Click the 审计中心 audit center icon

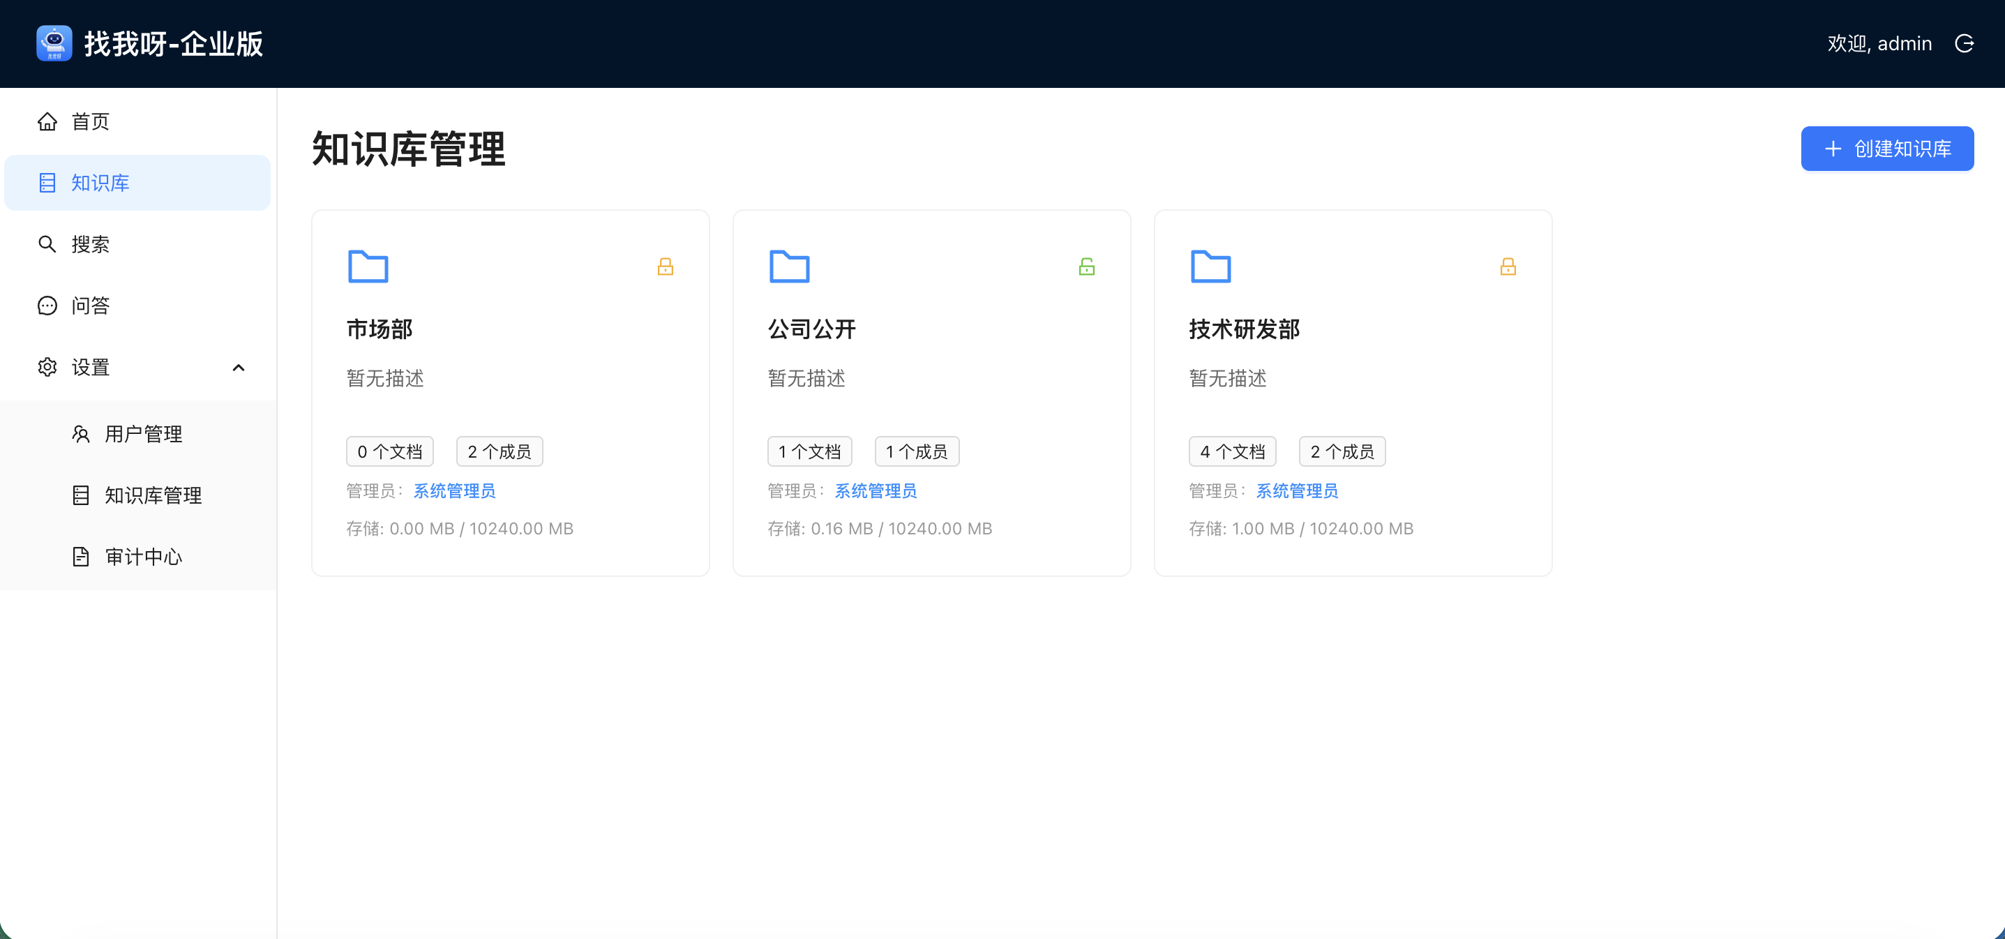(x=81, y=556)
